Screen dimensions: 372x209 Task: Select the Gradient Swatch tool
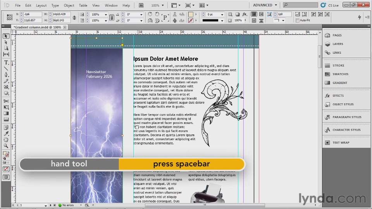(x=6, y=113)
